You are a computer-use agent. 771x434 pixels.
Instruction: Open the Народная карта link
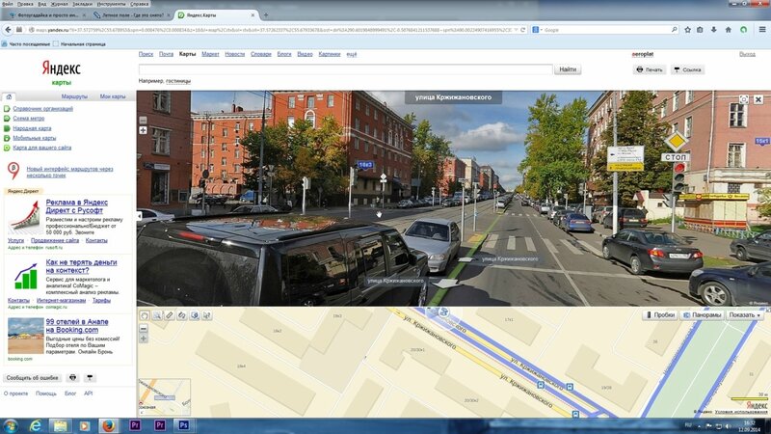pyautogui.click(x=32, y=128)
